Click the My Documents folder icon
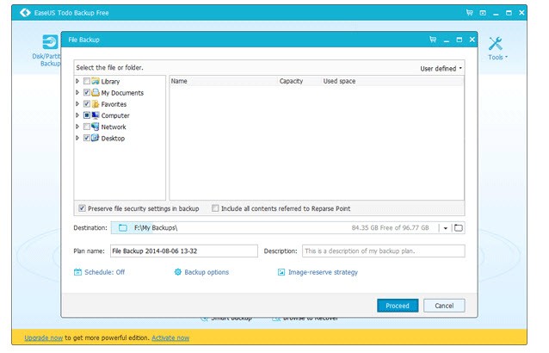The height and width of the screenshot is (353, 549). [x=96, y=92]
